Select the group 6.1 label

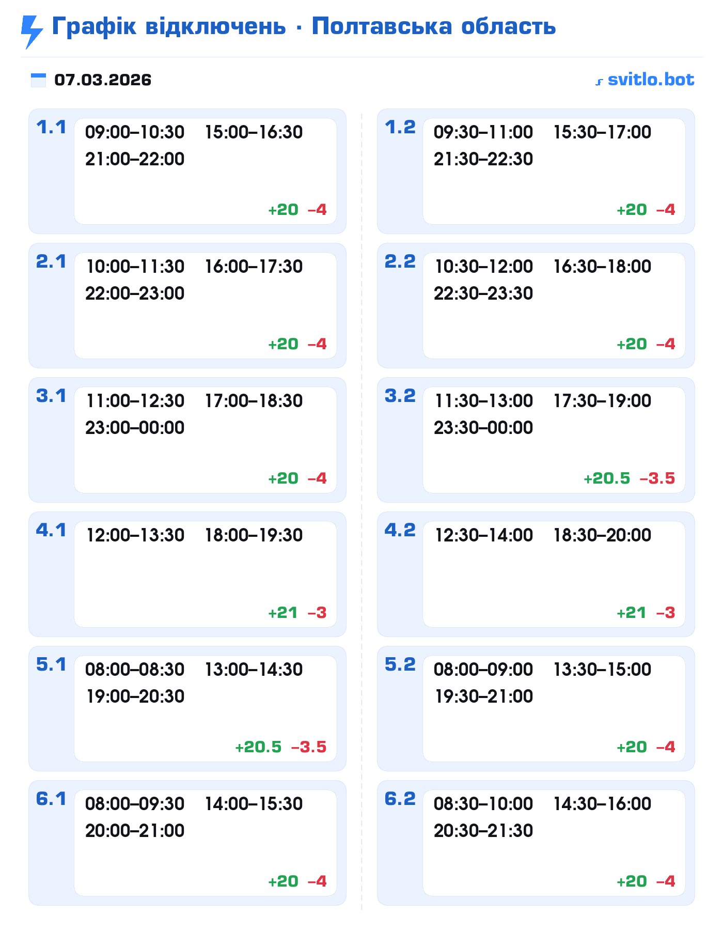click(51, 799)
